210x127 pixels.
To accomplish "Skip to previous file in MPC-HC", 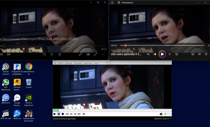I will 67,114.
